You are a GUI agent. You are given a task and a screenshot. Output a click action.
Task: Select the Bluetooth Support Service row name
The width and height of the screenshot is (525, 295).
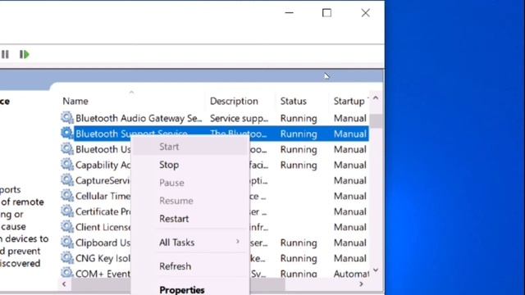[x=132, y=134]
